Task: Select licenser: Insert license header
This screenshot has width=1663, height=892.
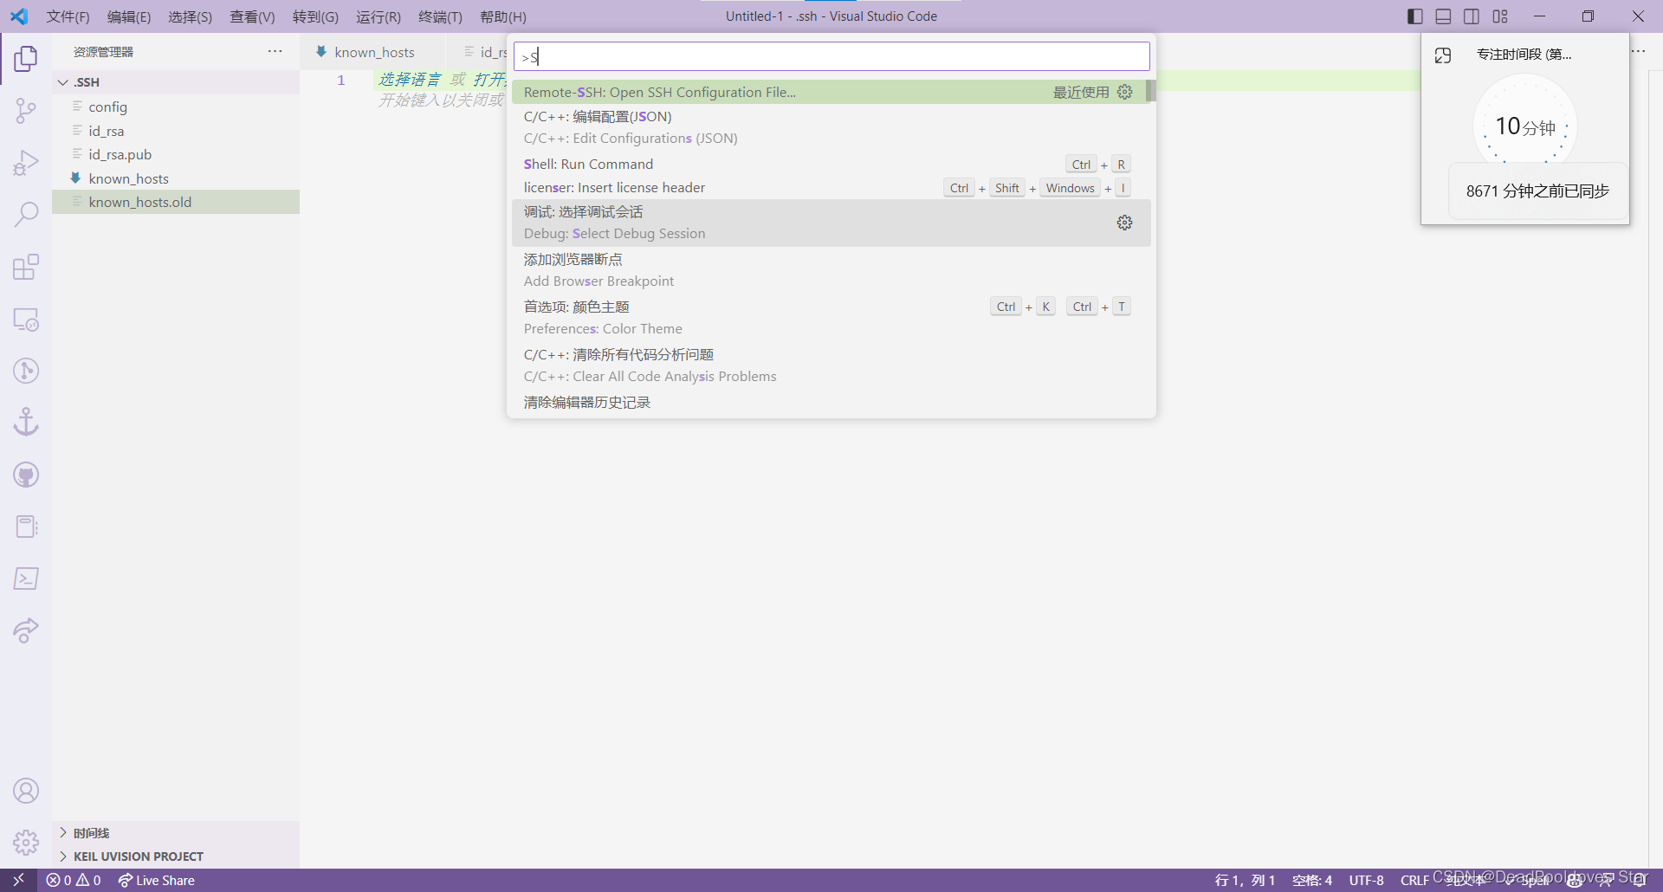Action: (831, 187)
